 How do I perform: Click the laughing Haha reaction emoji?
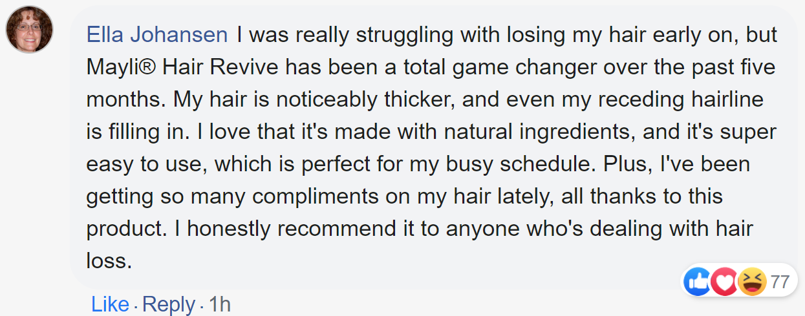[x=752, y=282]
